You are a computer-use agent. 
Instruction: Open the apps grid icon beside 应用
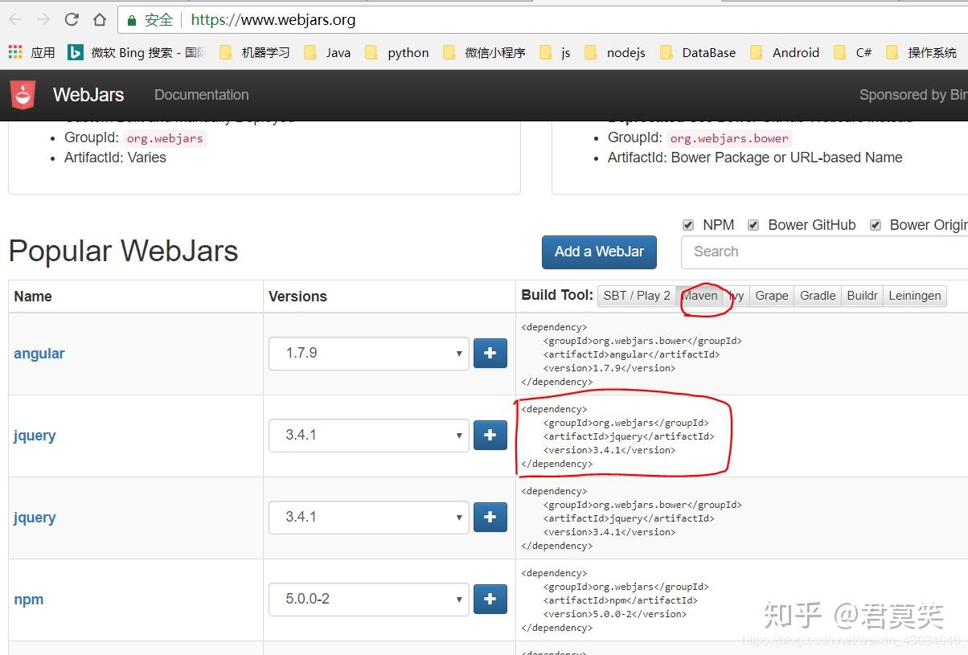[14, 51]
